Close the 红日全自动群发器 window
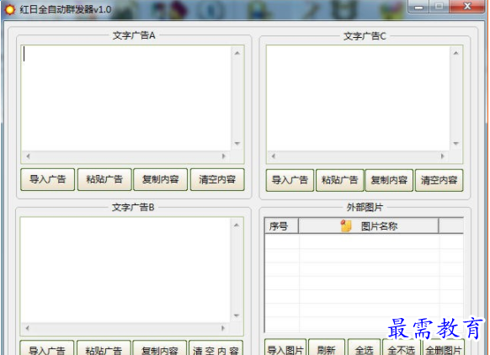 click(x=467, y=7)
